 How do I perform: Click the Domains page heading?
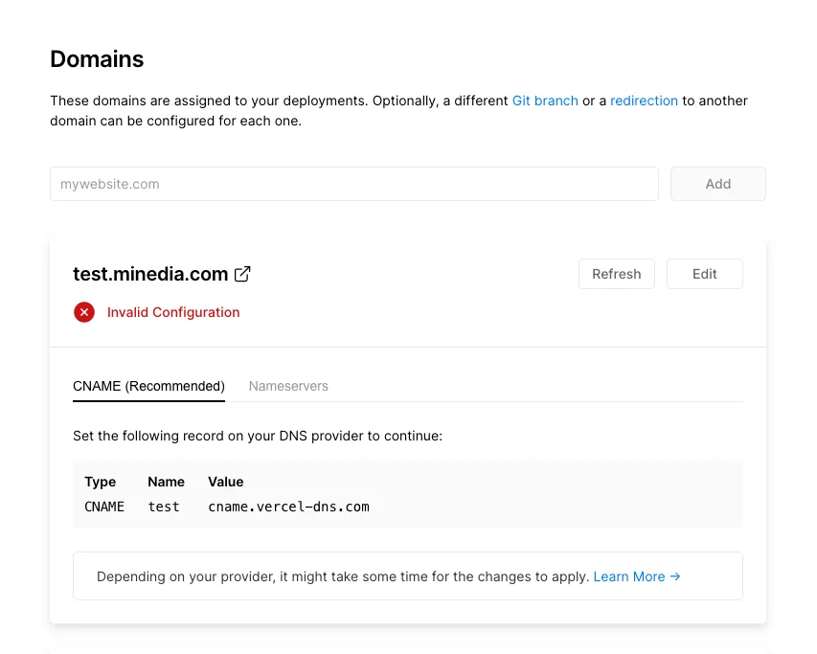(x=97, y=59)
